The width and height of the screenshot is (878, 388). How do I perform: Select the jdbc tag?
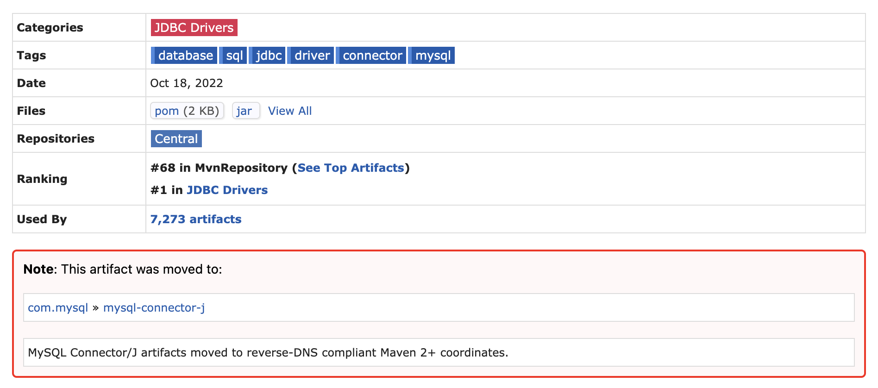[x=267, y=56]
